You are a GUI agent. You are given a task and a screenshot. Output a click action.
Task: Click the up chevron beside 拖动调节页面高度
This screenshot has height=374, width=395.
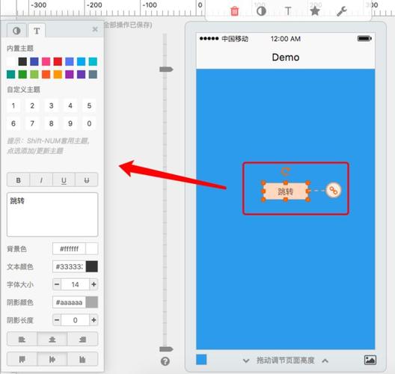pyautogui.click(x=325, y=361)
